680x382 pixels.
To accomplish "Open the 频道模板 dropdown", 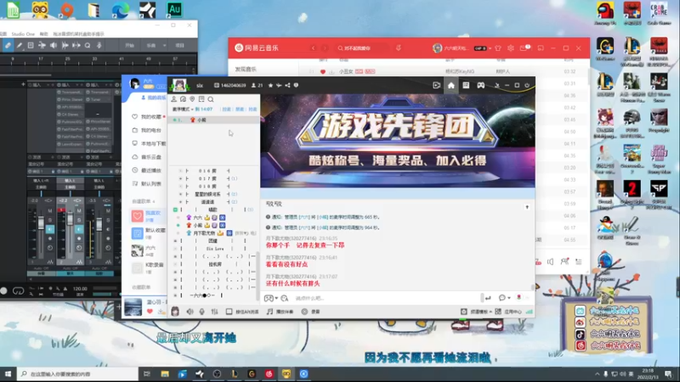I will click(481, 312).
